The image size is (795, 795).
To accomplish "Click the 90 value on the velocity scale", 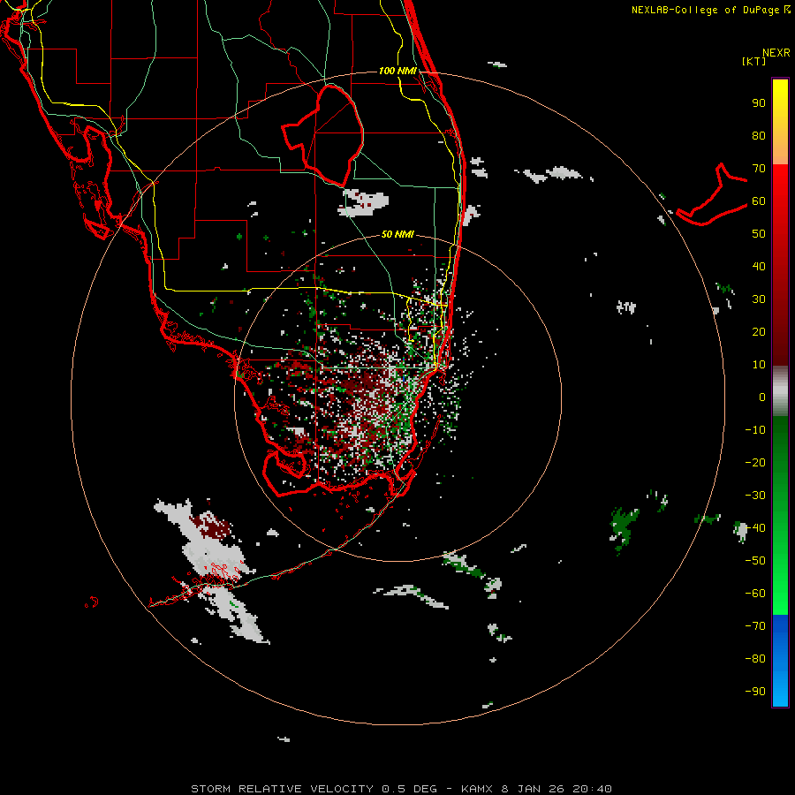I will tap(759, 103).
